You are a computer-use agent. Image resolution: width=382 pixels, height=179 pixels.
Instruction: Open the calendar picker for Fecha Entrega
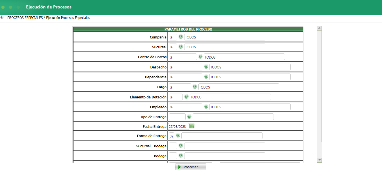pos(192,126)
